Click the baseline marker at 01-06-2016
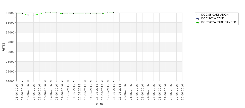The image size is (245, 108). (17, 81)
